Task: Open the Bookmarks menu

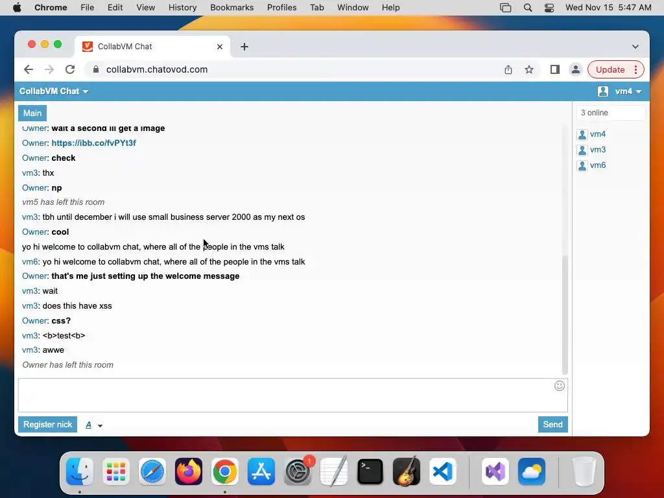Action: [x=231, y=8]
